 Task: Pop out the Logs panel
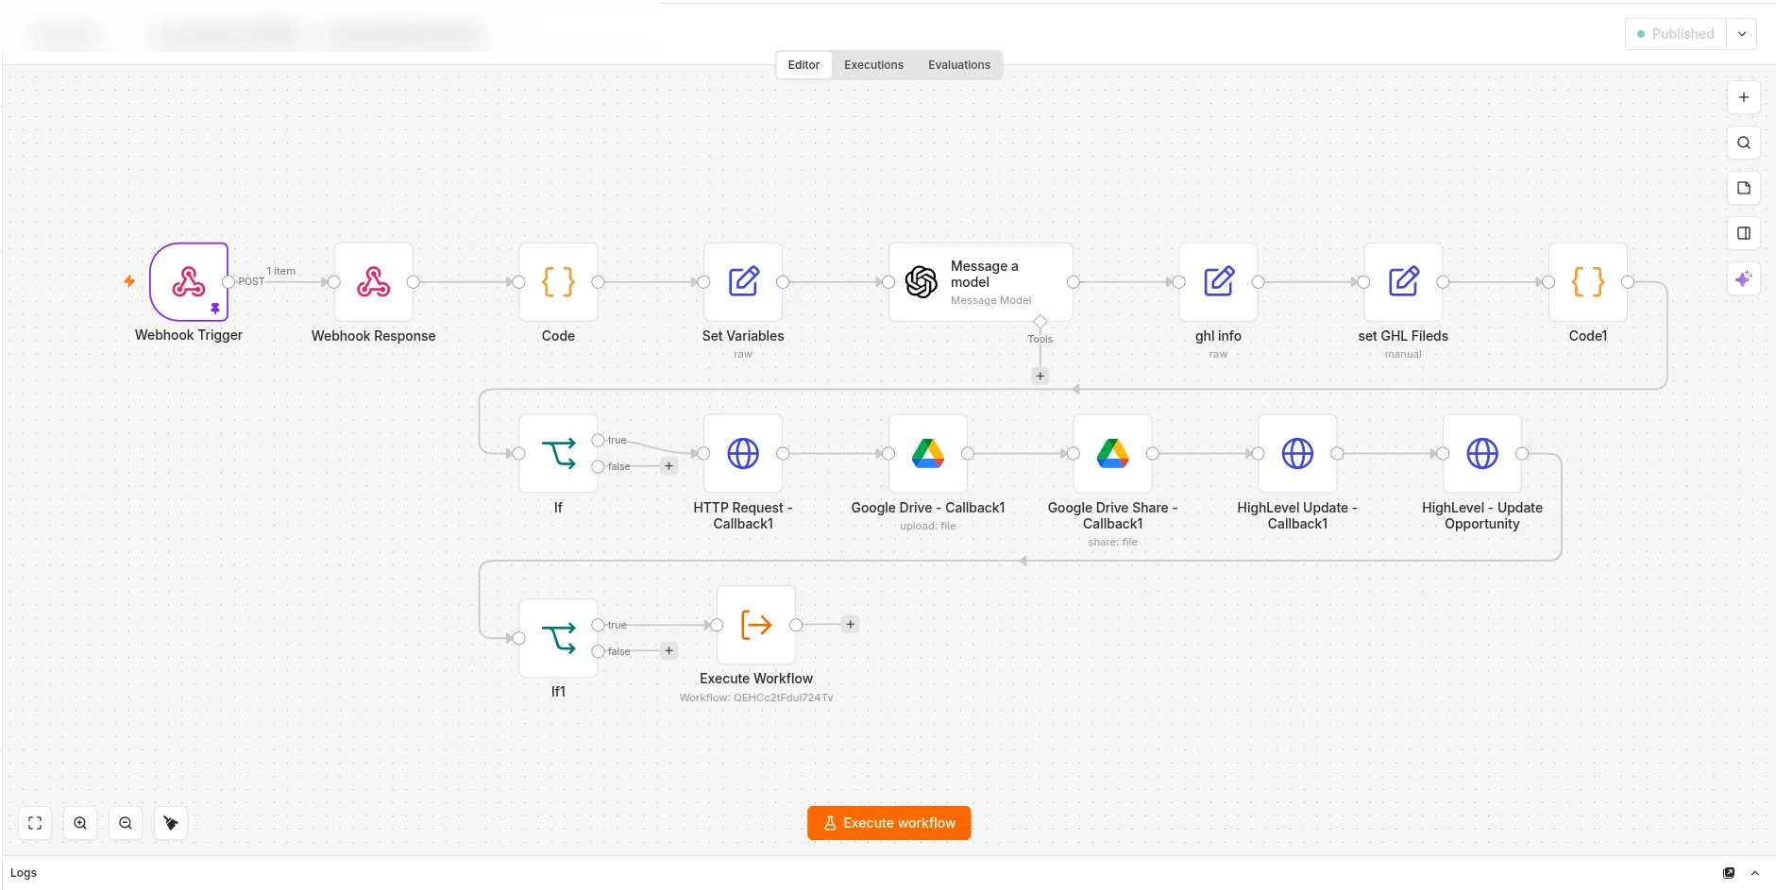tap(1729, 873)
